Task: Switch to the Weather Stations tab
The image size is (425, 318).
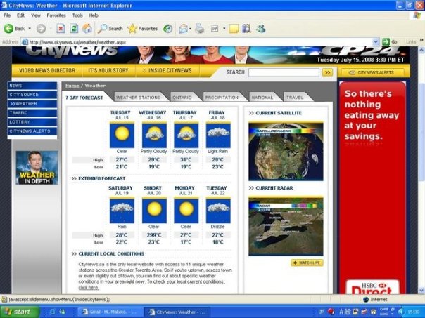Action: pos(138,98)
